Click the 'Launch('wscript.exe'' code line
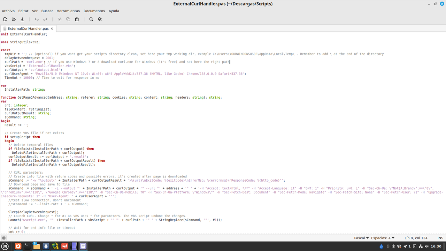The image size is (446, 251). 115,220
